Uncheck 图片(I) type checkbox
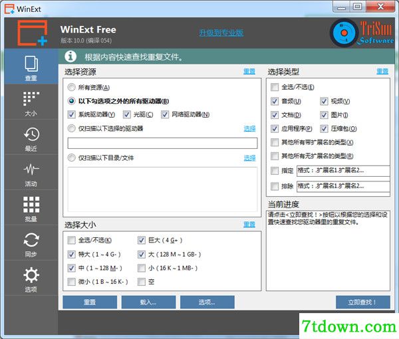The width and height of the screenshot is (399, 339). click(x=324, y=115)
